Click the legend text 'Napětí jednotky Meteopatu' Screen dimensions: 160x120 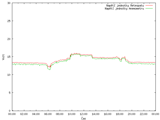pos(125,5)
